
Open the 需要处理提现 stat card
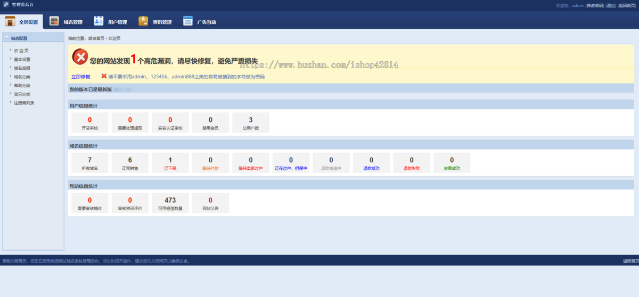(130, 122)
